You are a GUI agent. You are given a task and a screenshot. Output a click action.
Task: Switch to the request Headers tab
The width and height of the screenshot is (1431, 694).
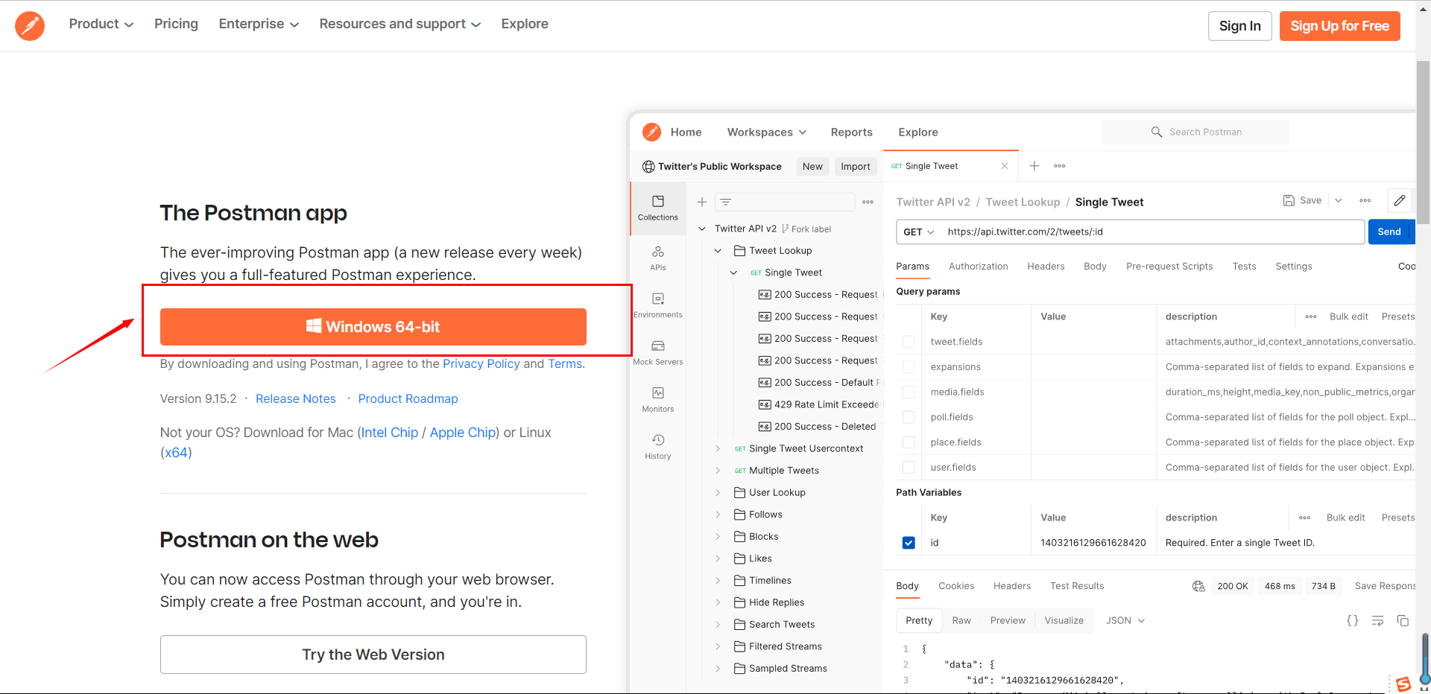[x=1046, y=267]
